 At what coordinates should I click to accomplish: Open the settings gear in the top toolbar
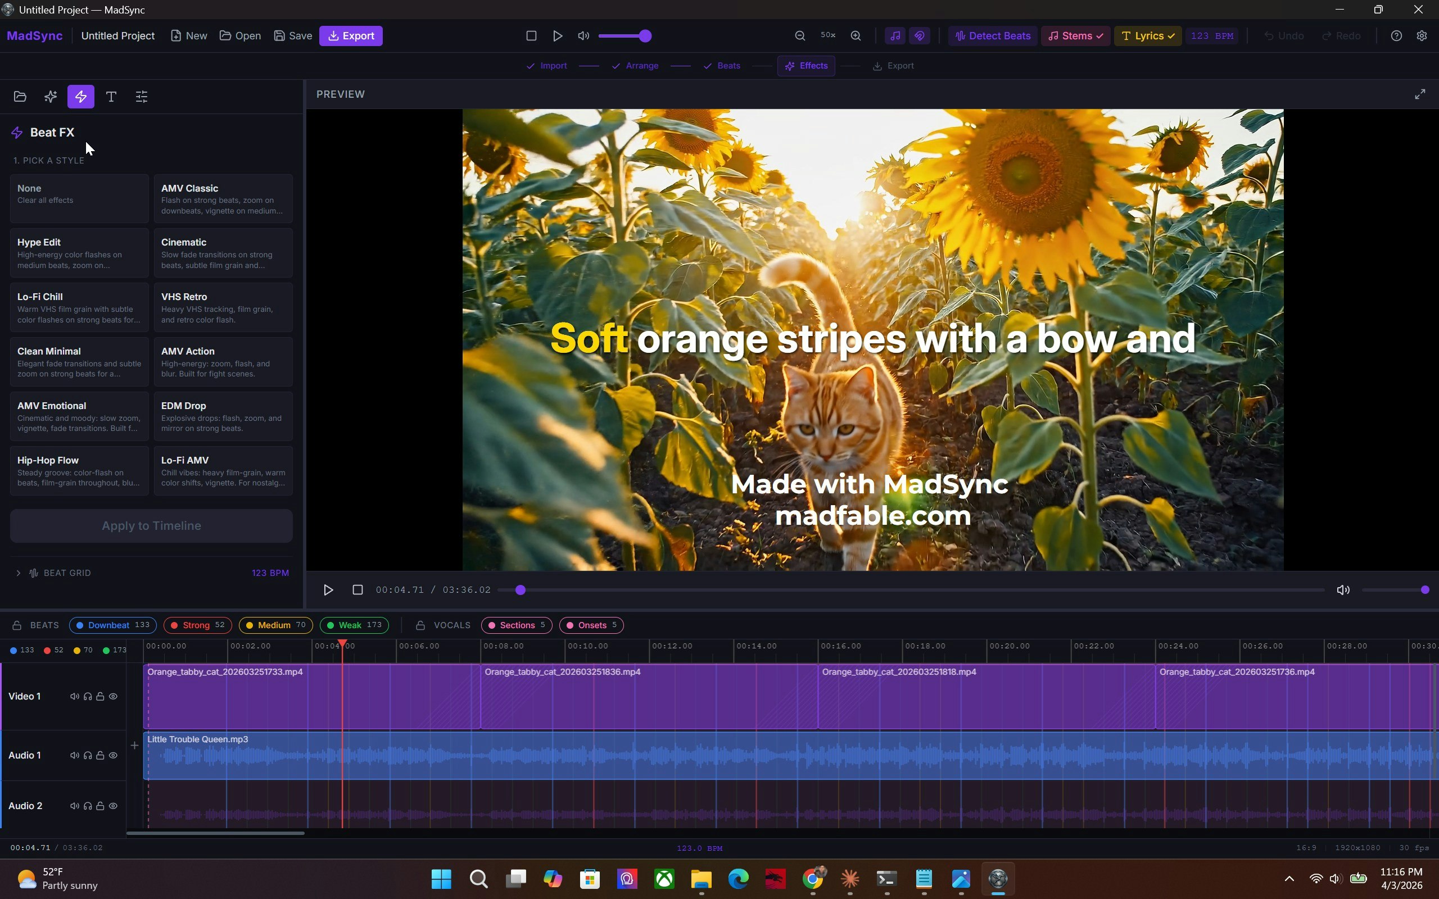(x=1422, y=35)
